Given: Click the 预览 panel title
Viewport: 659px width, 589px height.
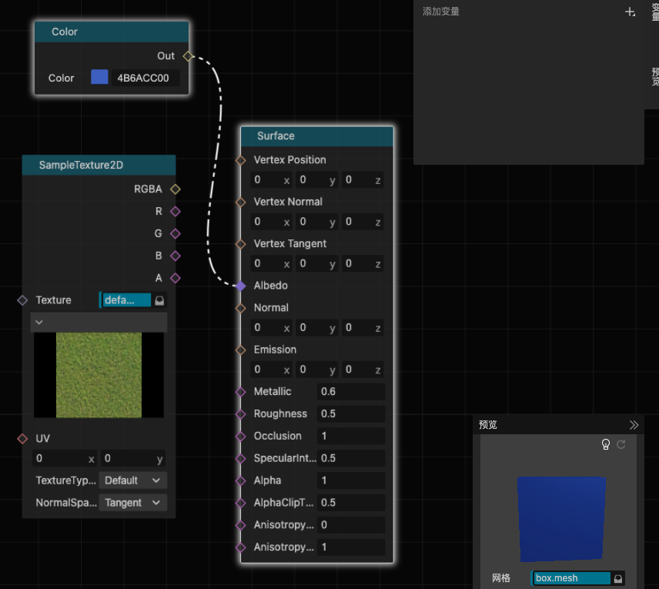Looking at the screenshot, I should pyautogui.click(x=488, y=425).
